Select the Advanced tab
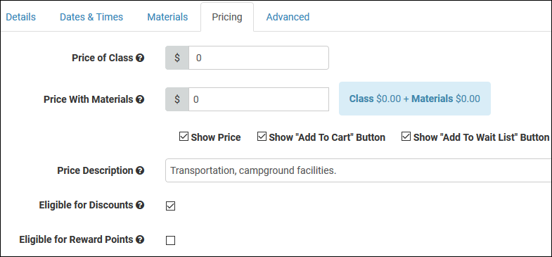 (288, 17)
